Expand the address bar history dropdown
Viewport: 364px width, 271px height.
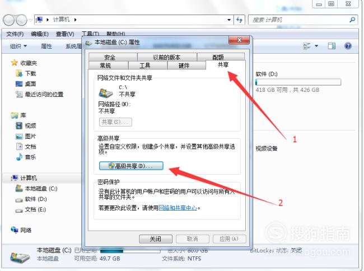coord(229,20)
